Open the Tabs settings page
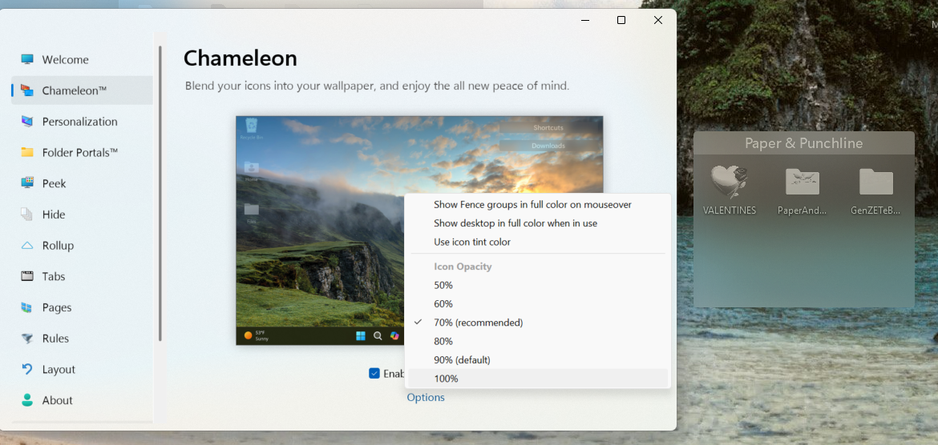 coord(54,276)
